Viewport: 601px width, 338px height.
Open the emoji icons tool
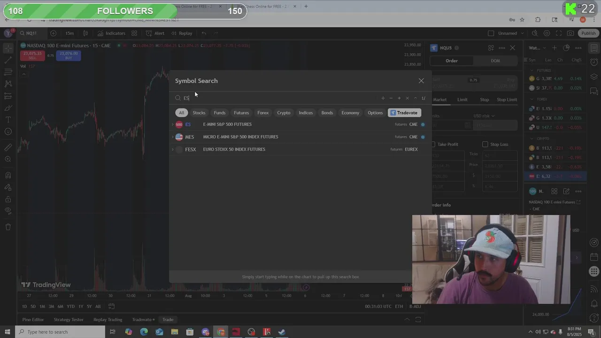8,131
